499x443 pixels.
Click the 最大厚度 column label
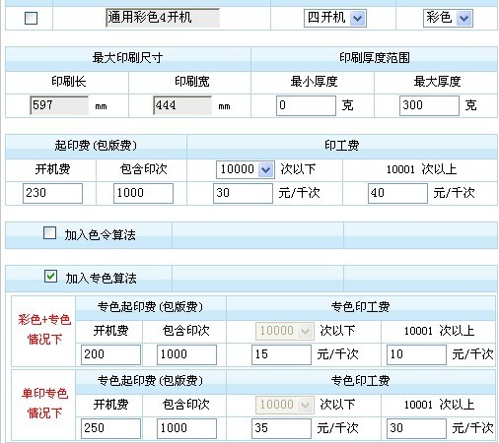(x=437, y=82)
